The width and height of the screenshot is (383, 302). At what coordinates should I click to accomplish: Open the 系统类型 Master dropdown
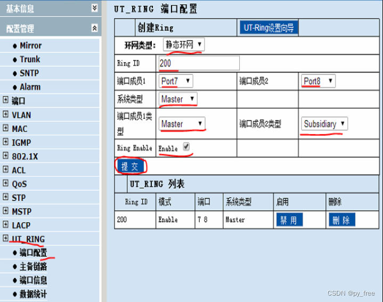[178, 99]
